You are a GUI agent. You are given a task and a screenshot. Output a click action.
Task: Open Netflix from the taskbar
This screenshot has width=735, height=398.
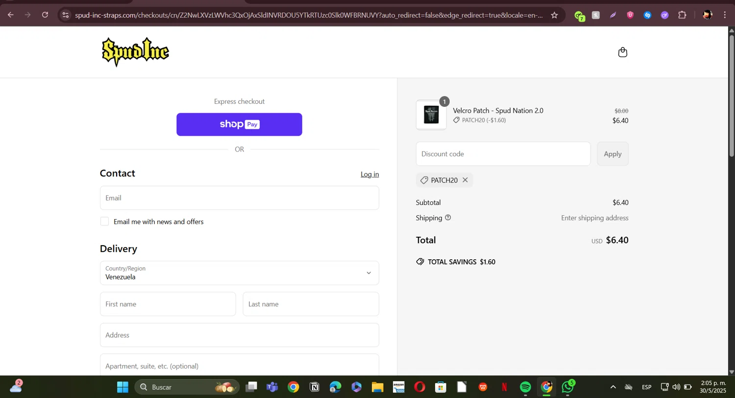click(x=504, y=387)
